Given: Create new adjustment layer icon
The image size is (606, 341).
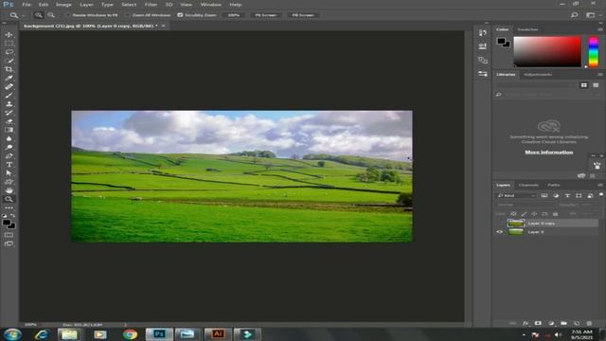Looking at the screenshot, I should click(x=551, y=323).
